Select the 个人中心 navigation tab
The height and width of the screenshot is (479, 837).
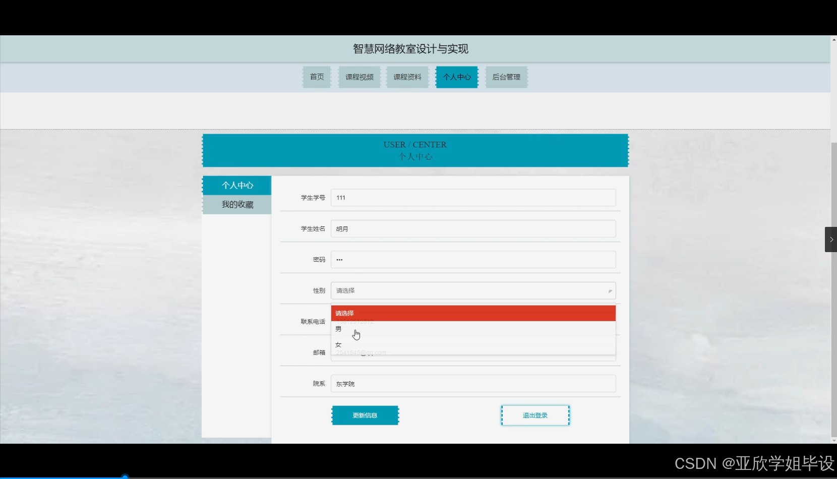[456, 77]
